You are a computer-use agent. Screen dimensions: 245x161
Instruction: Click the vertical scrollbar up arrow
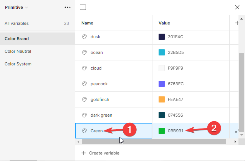(x=242, y=19)
